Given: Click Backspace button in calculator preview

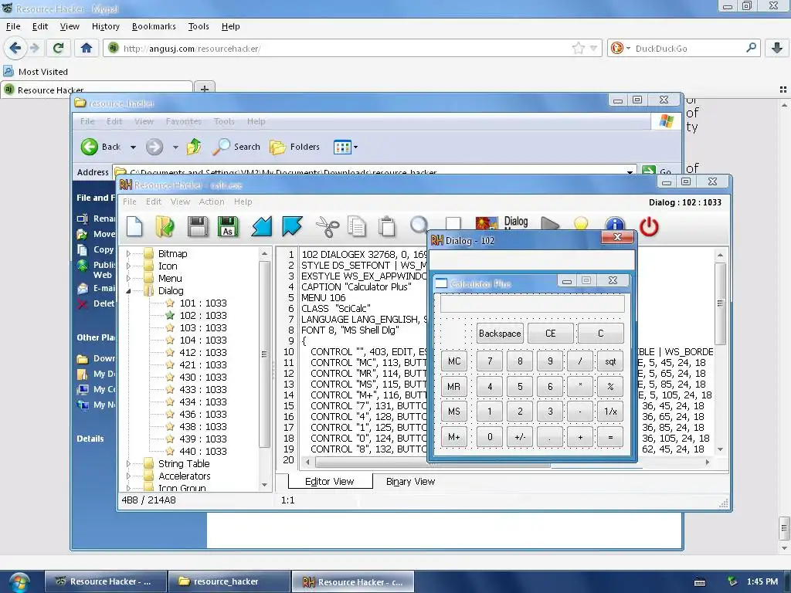Looking at the screenshot, I should pyautogui.click(x=500, y=334).
